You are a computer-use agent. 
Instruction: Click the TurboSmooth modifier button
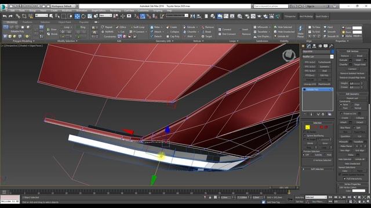[x=325, y=62]
